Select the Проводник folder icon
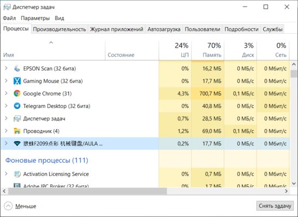The width and height of the screenshot is (298, 217). point(17,131)
